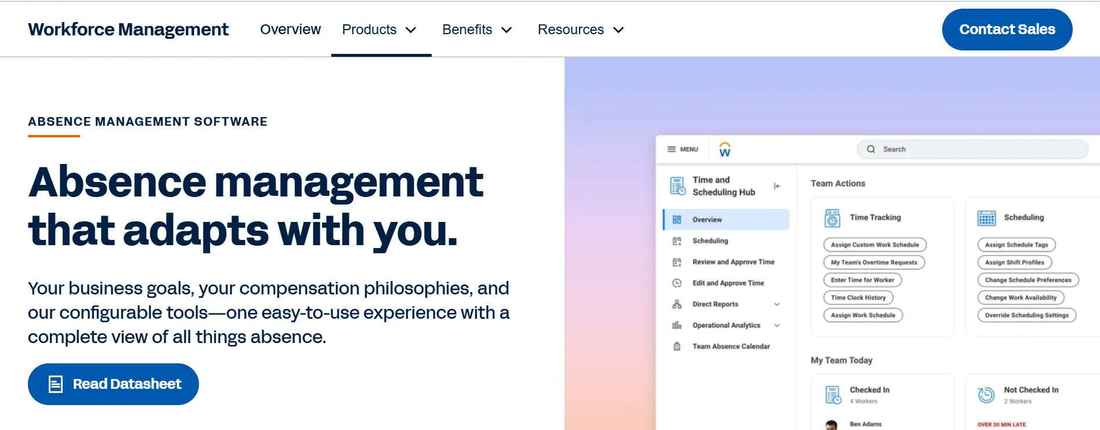The width and height of the screenshot is (1100, 430).
Task: Click the Time and Scheduling Hub icon
Action: [x=678, y=186]
